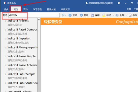The width and height of the screenshot is (138, 92).
Task: Expand the Indicatif Présent tree node
Action: [6, 21]
